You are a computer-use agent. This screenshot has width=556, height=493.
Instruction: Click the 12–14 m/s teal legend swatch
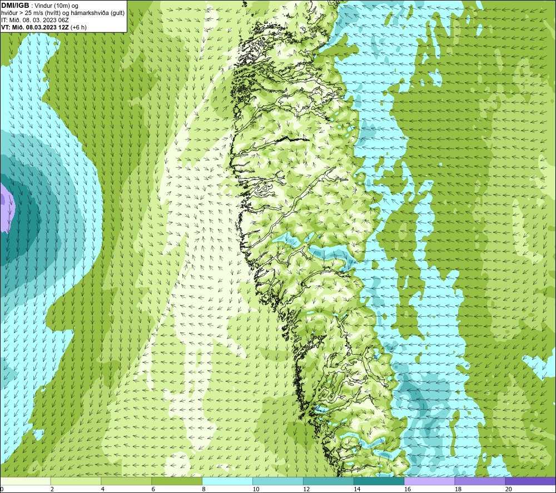(329, 481)
